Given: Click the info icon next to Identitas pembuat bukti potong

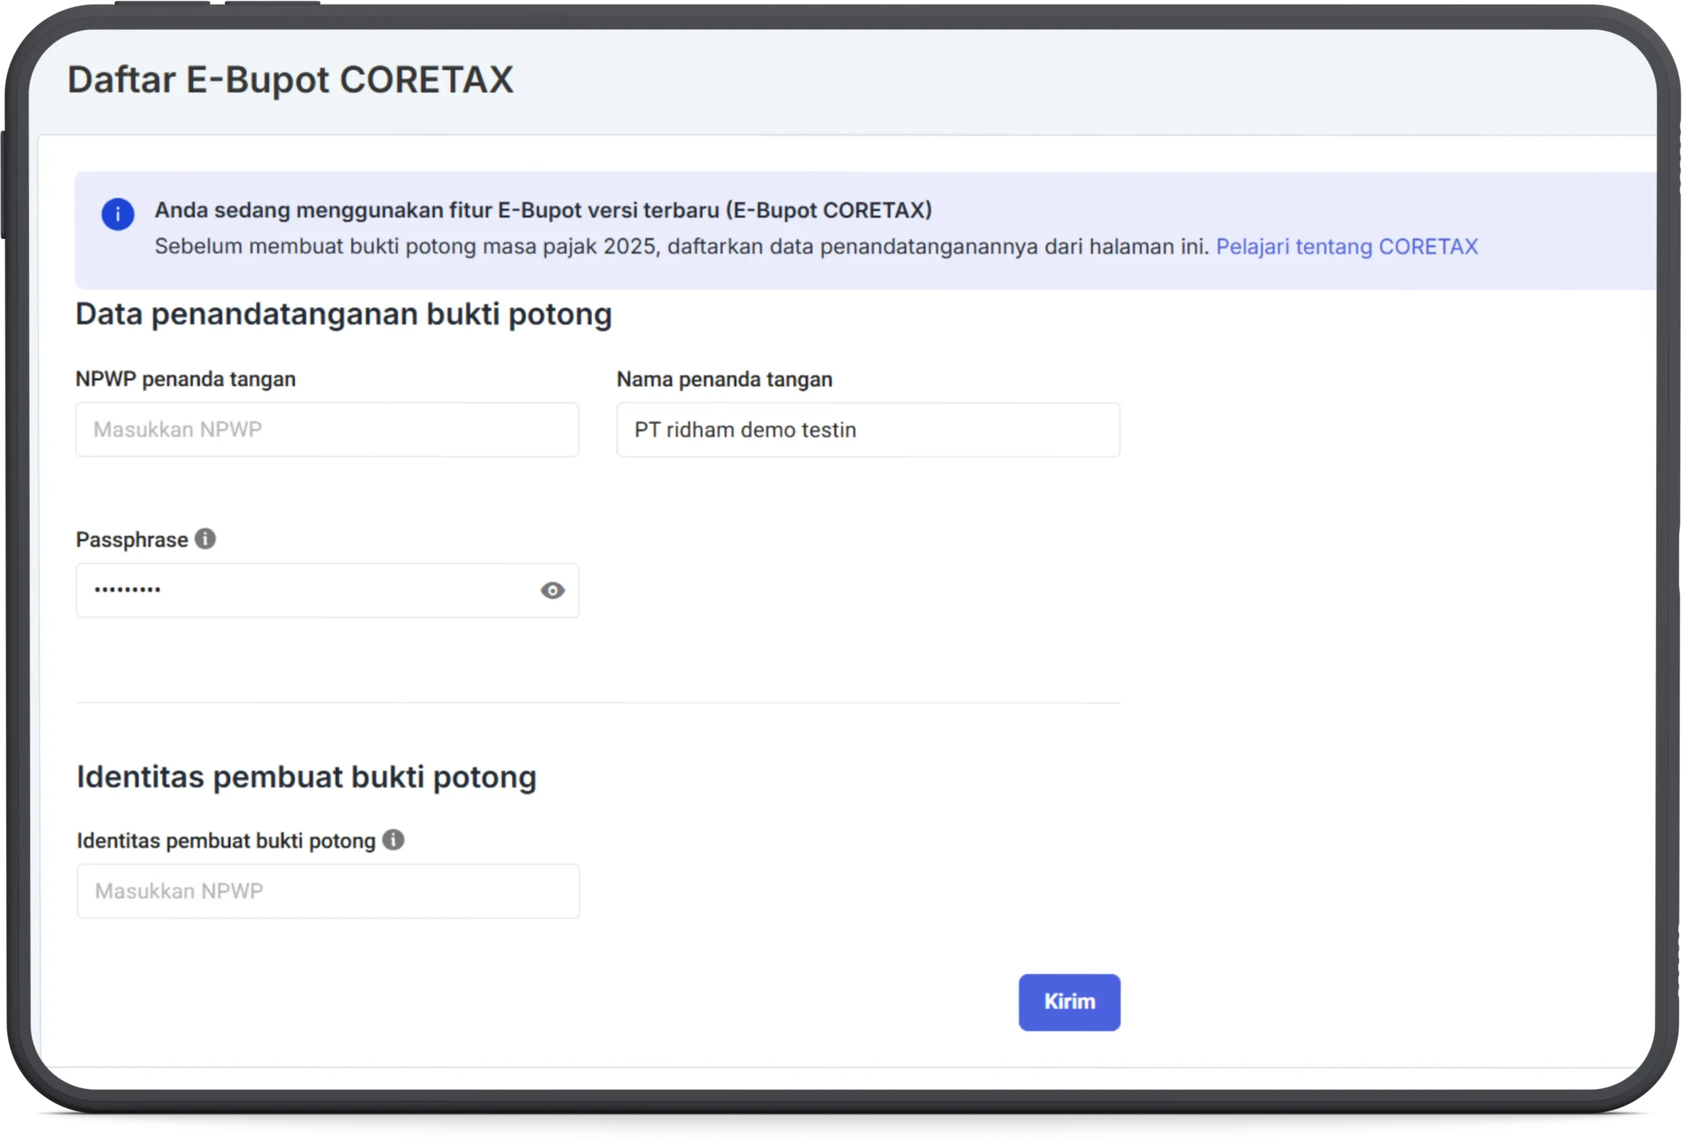Looking at the screenshot, I should point(394,840).
